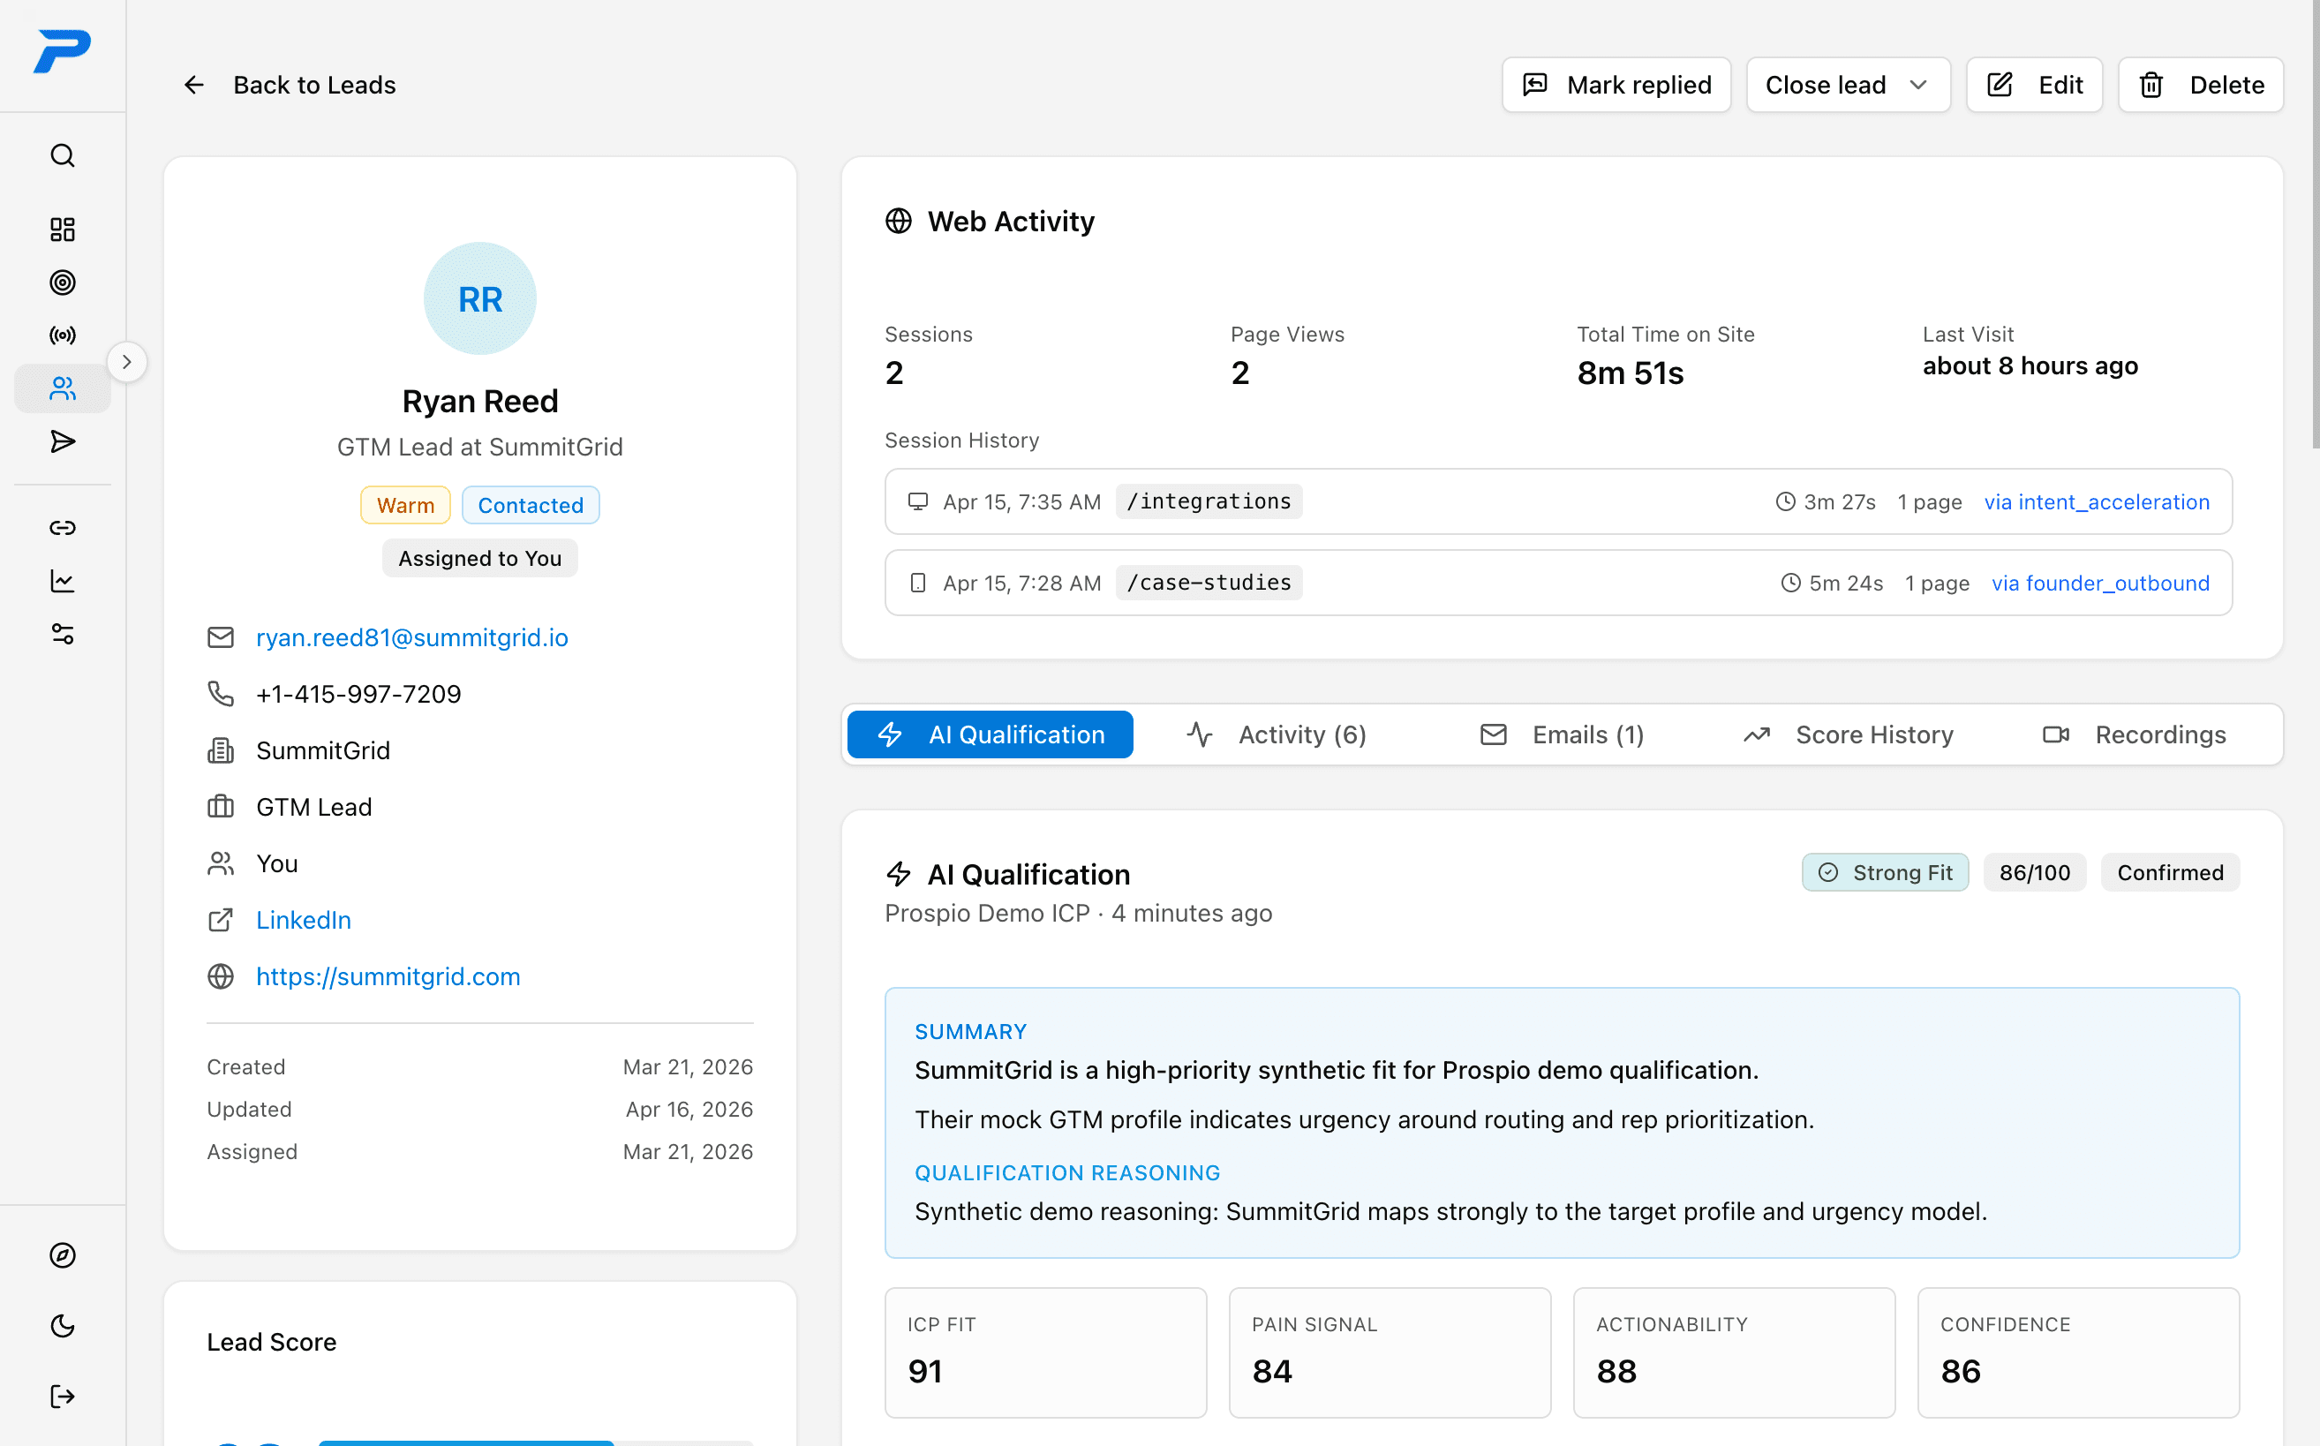Click the PAIN SIGNAL 84 card
The width and height of the screenshot is (2320, 1446).
pos(1390,1352)
